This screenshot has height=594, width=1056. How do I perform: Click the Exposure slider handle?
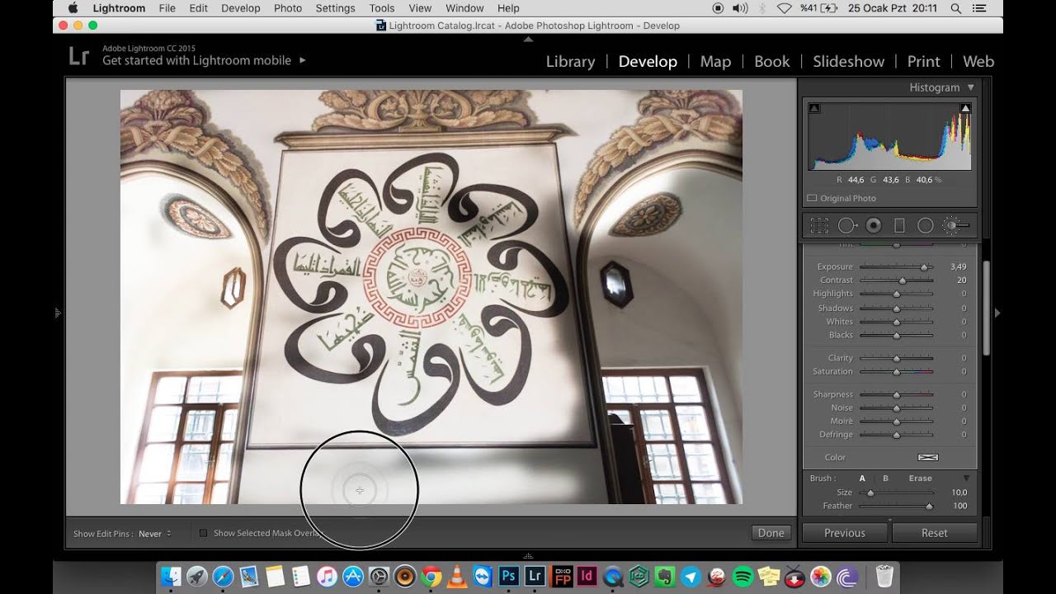(925, 267)
